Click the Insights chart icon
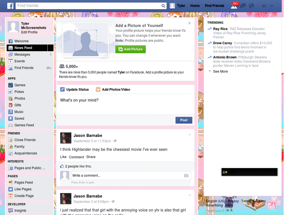The image size is (287, 215). click(x=11, y=211)
